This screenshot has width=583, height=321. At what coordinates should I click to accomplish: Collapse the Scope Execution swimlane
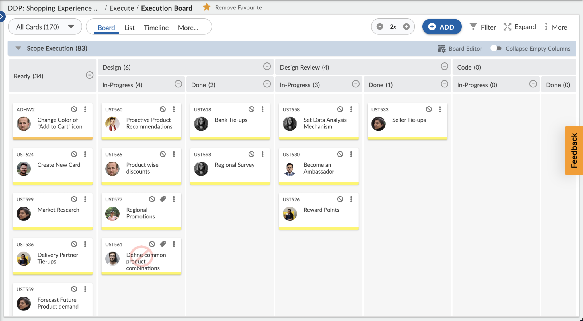18,48
